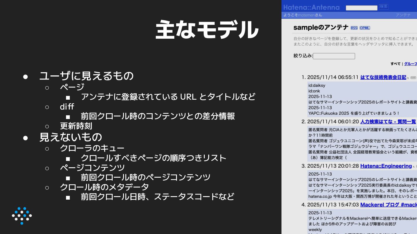Click the 前回クロール時のページコンテンツ line
The image size is (417, 234).
point(146,177)
